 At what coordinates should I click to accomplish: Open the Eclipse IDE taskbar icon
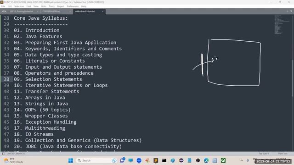coord(181,160)
